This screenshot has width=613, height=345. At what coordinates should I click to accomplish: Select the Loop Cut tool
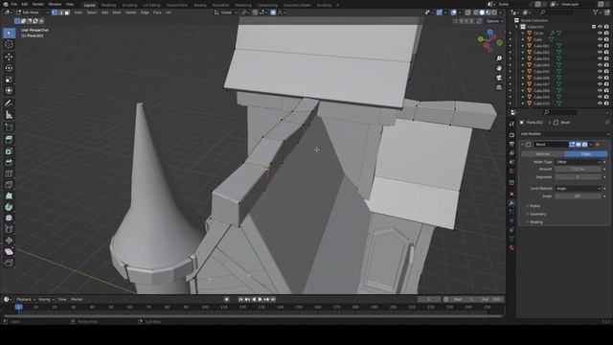click(9, 173)
